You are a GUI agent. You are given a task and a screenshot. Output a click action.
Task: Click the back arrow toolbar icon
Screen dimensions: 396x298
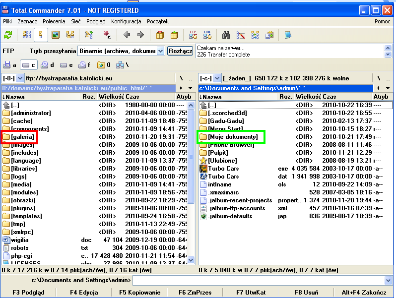pos(127,35)
